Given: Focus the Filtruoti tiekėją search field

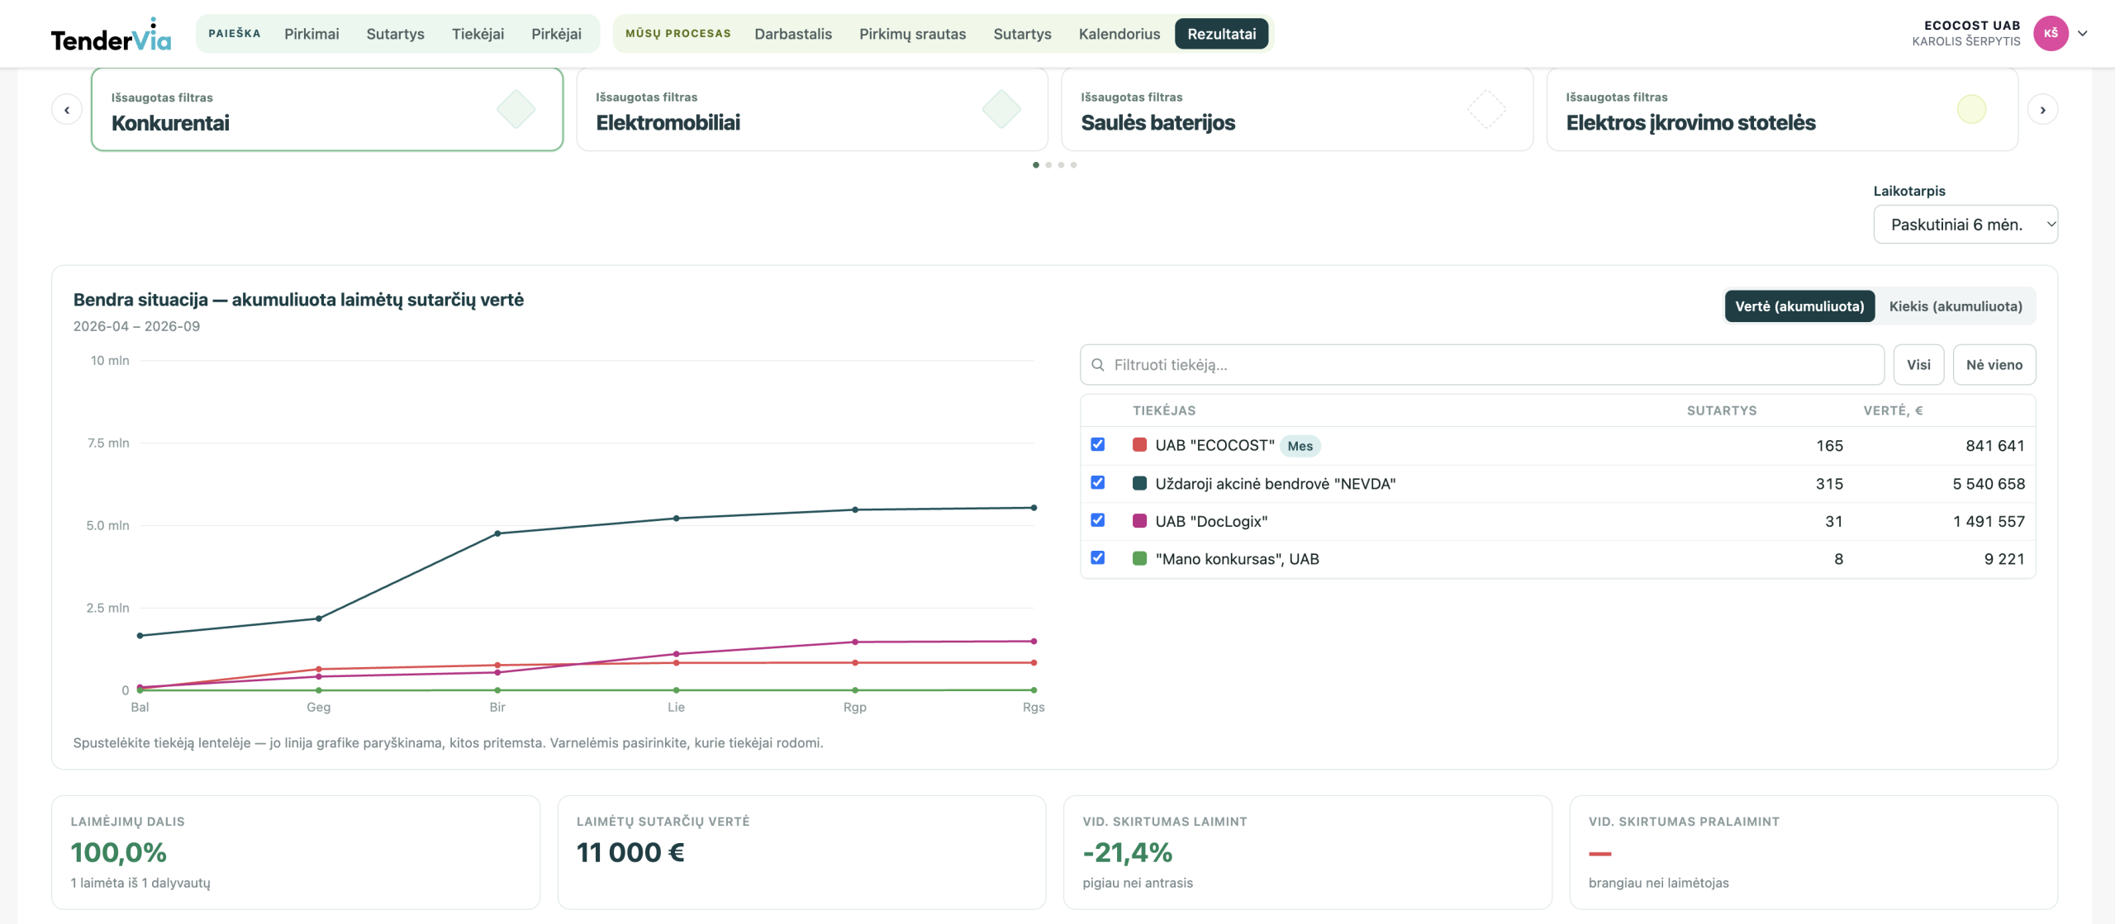Looking at the screenshot, I should (1481, 365).
